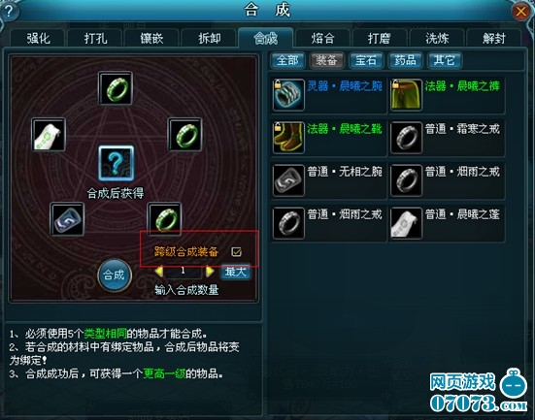Click the synthesis quantity input field

click(x=184, y=272)
